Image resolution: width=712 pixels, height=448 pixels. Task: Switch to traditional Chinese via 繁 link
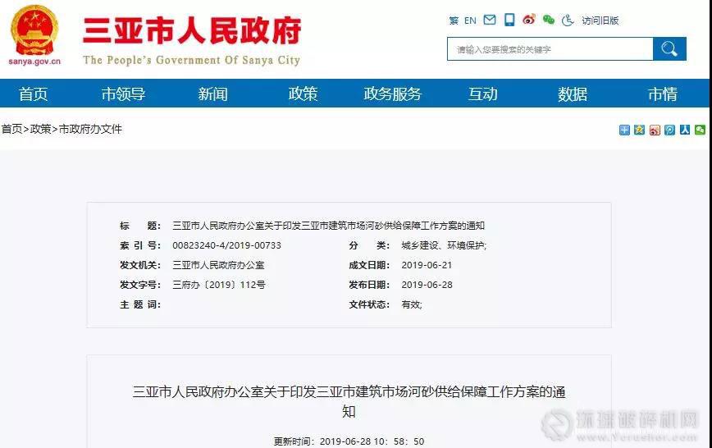[454, 21]
